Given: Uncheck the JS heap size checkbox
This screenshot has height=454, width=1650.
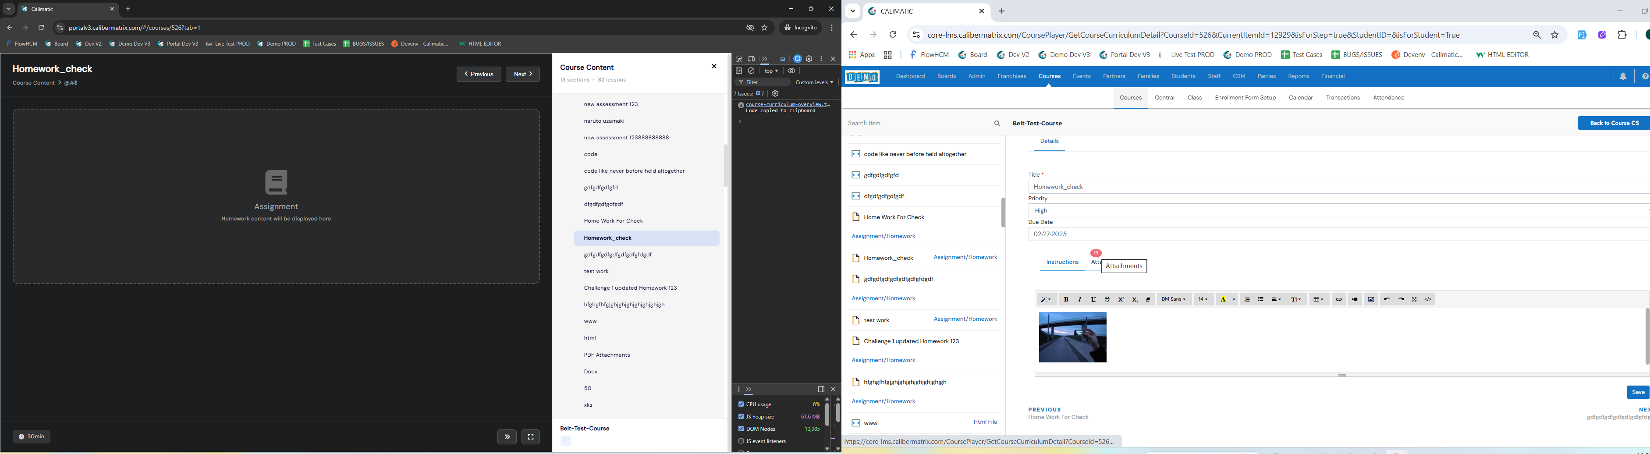Looking at the screenshot, I should (741, 417).
